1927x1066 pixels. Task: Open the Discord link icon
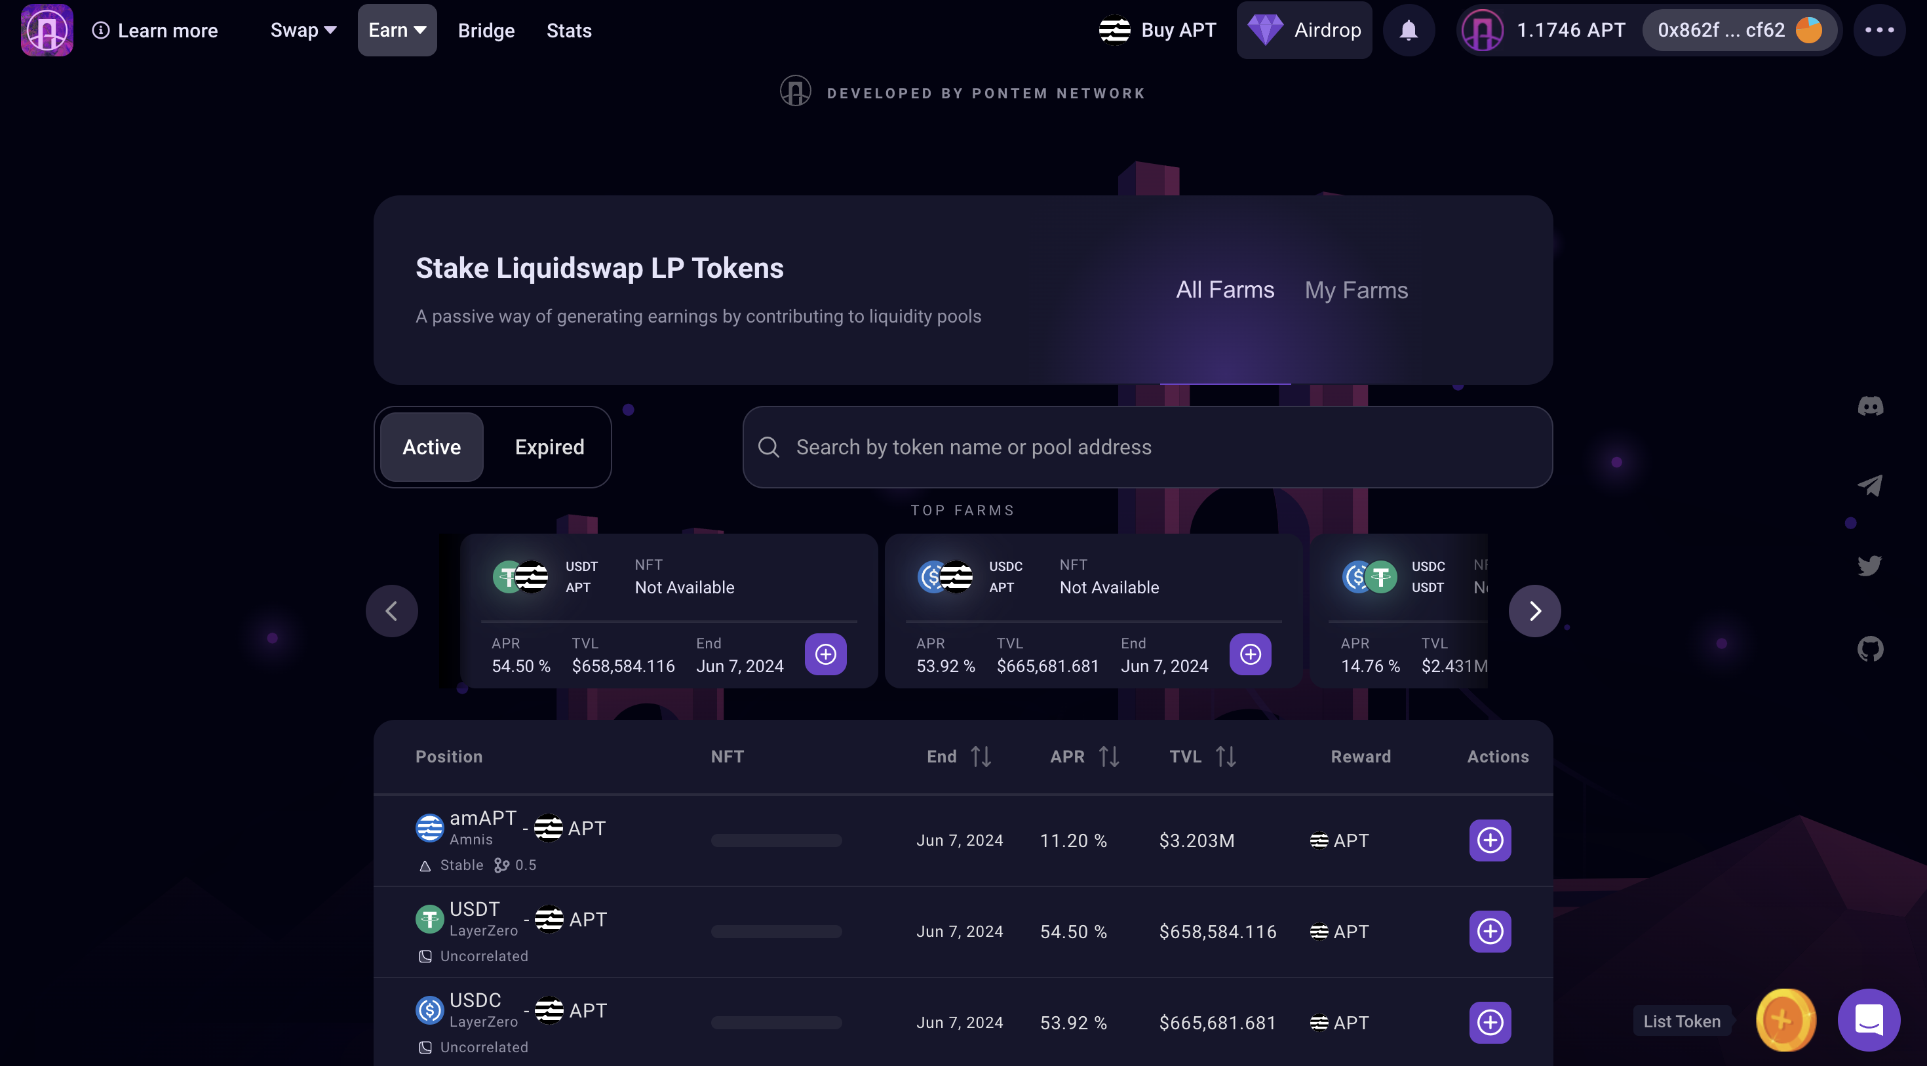[x=1870, y=406]
